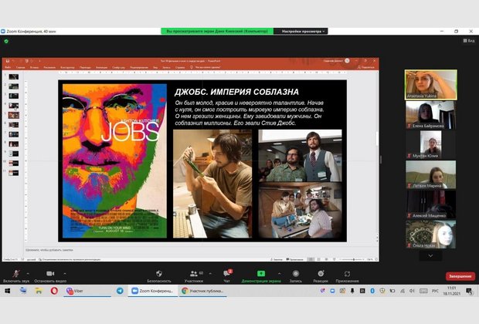
Task: Switch to Zoom Конференция taskbar window
Action: pyautogui.click(x=151, y=291)
